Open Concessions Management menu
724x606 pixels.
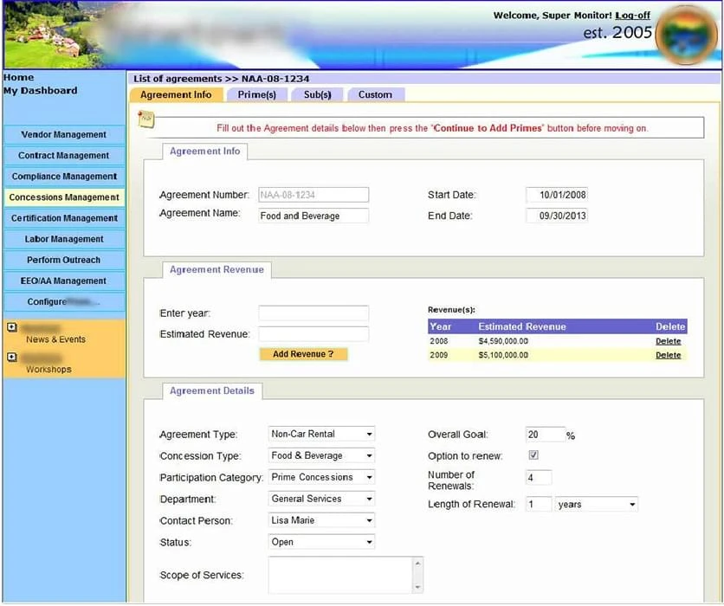pos(64,197)
